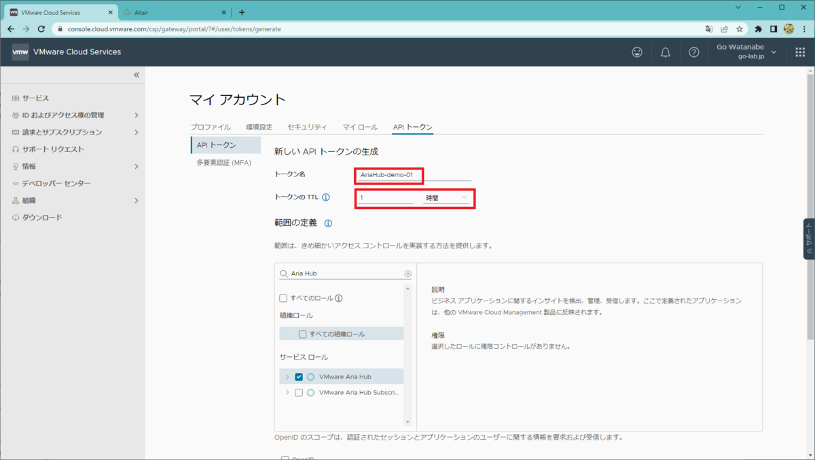Check the すべてのロール checkbox

coord(283,298)
